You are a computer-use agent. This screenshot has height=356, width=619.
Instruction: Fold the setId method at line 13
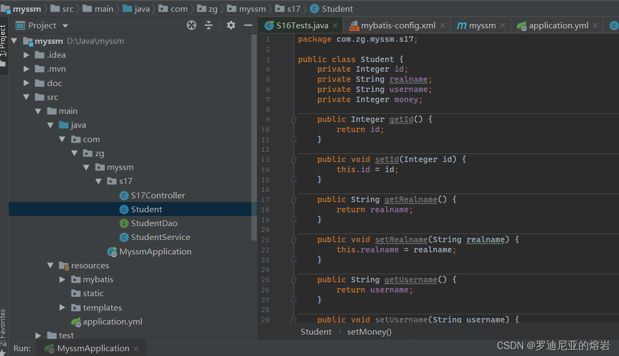click(x=294, y=160)
